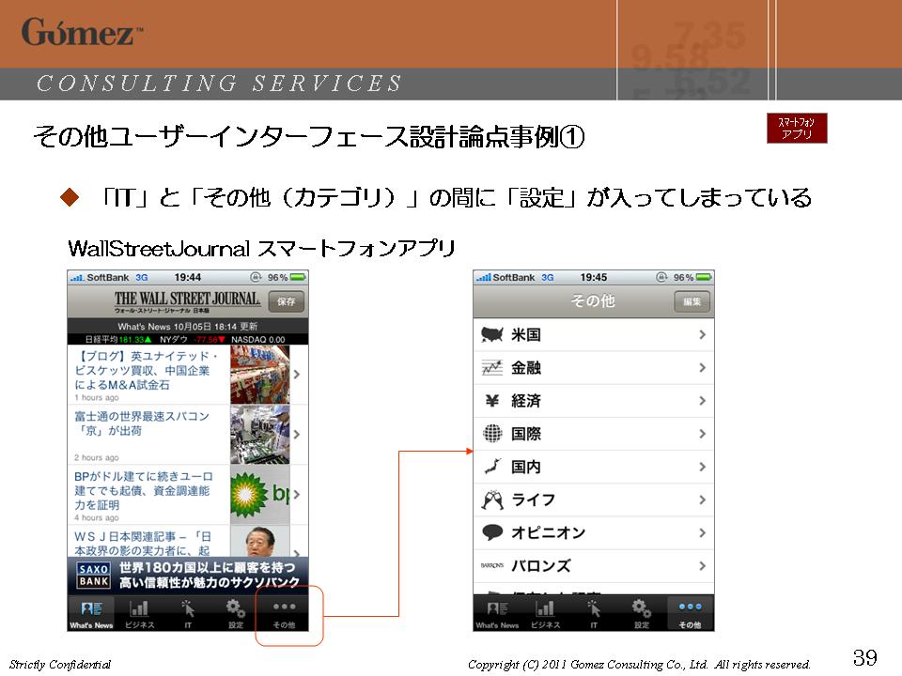Click chart icon beside 金融
Image resolution: width=902 pixels, height=676 pixels.
click(491, 367)
